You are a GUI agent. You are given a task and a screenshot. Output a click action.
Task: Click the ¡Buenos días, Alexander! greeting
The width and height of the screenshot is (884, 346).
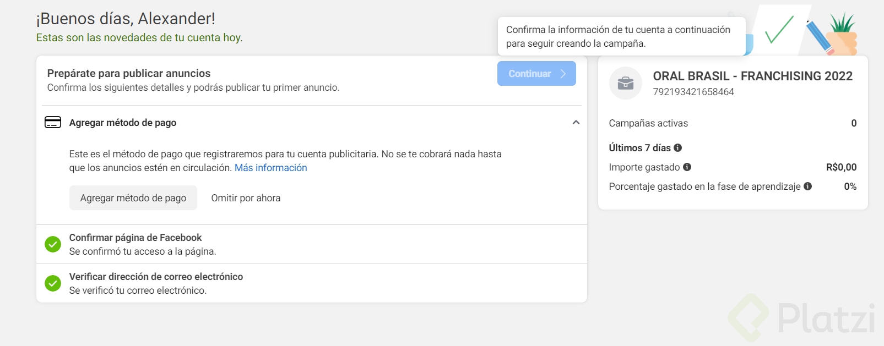[x=126, y=19]
